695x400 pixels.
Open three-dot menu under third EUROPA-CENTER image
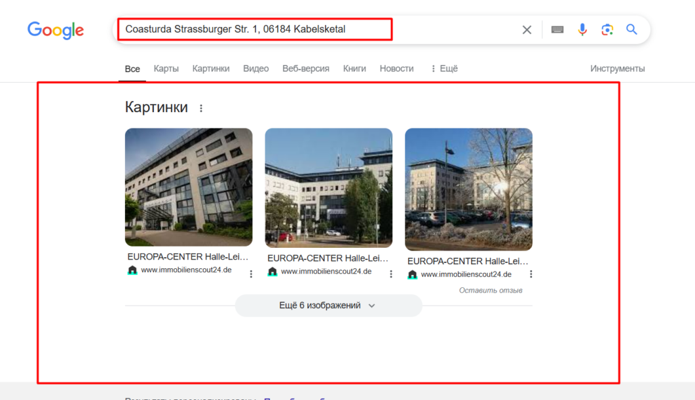(531, 274)
